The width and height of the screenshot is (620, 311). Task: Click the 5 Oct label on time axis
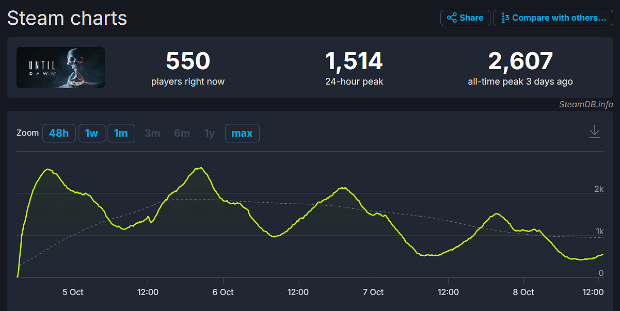73,292
